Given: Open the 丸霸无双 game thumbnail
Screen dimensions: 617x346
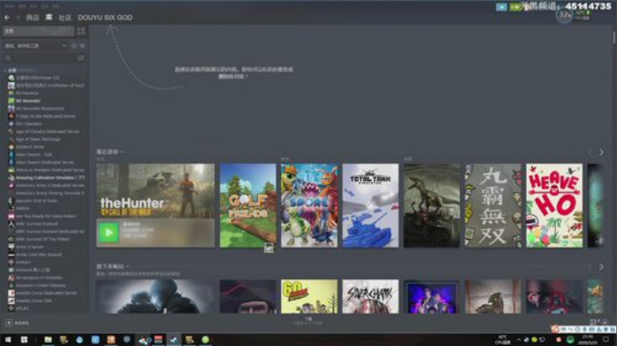Looking at the screenshot, I should click(x=493, y=206).
